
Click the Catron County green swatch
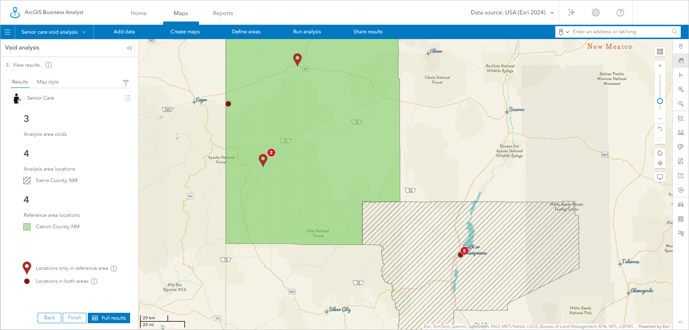pyautogui.click(x=27, y=227)
